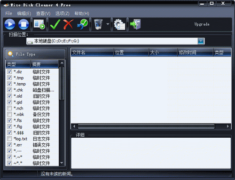235x180 pixels.
Task: Click the hard disk icon in scan location box
Action: (30, 42)
